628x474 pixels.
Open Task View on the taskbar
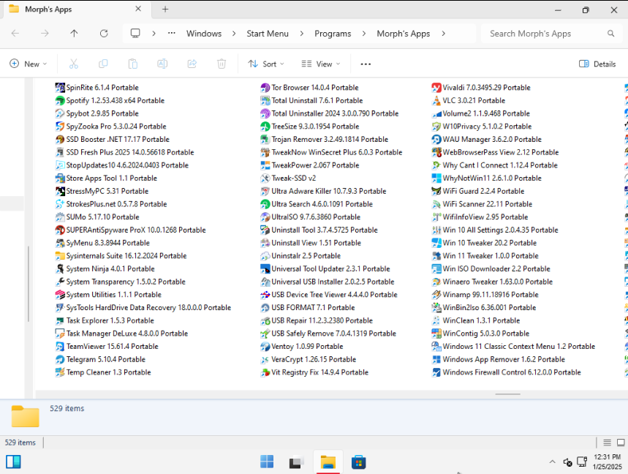pos(297,462)
